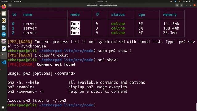Click the process id 2 cell

[x=13, y=33]
